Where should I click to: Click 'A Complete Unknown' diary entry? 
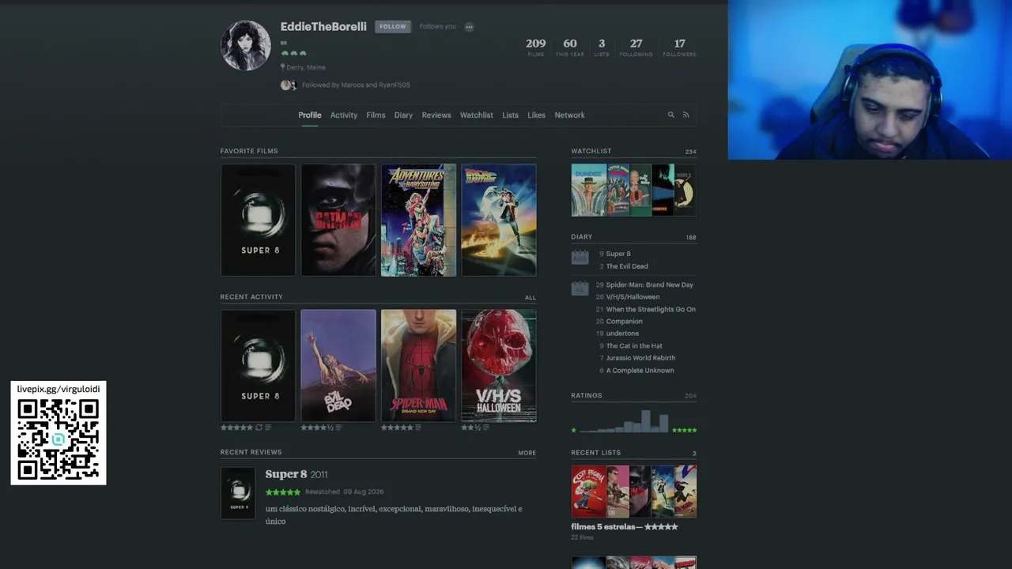(640, 371)
